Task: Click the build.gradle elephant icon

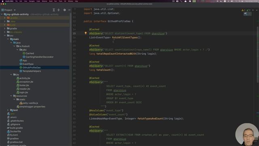Action: coord(8,128)
